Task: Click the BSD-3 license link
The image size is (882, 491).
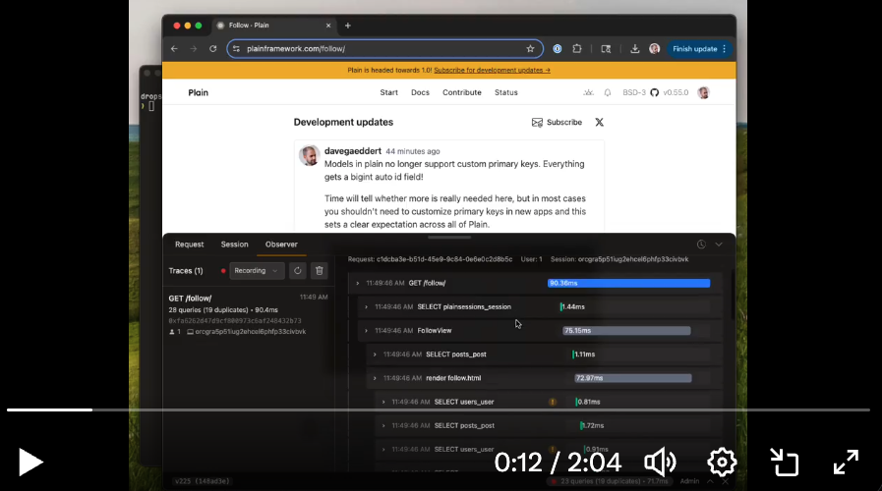Action: (x=634, y=92)
